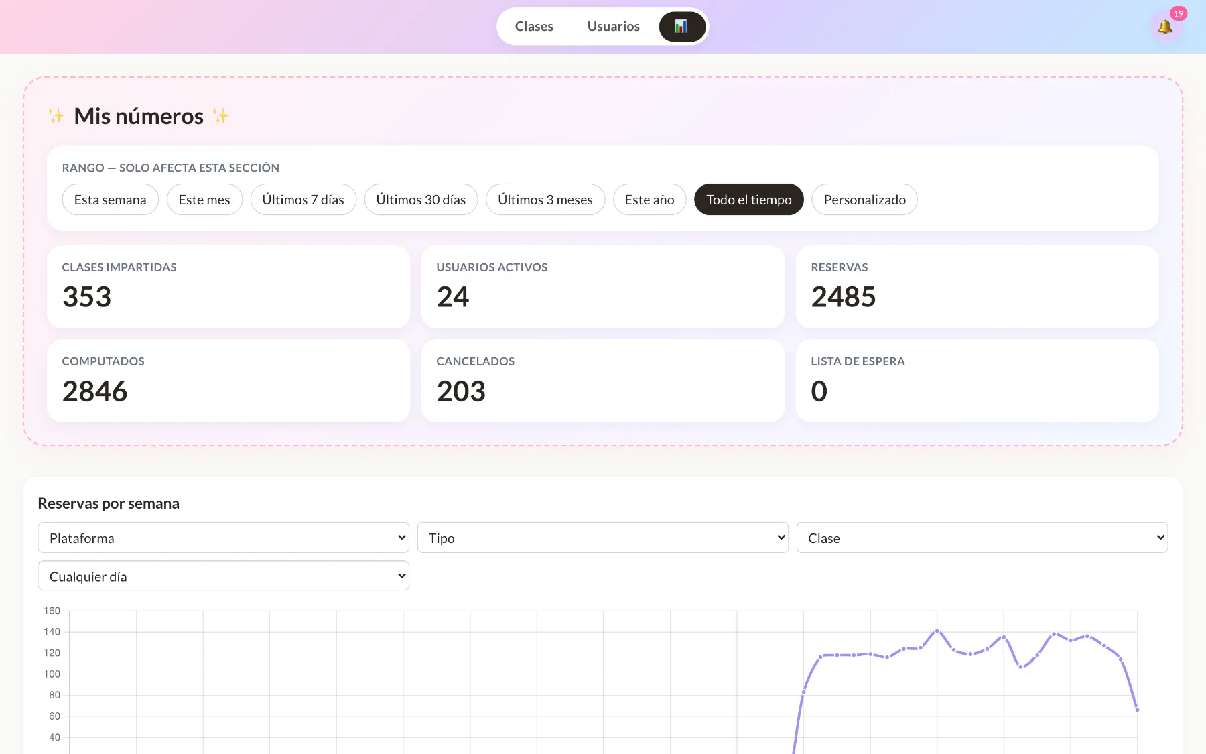Click the Reservas por semana title
Image resolution: width=1206 pixels, height=754 pixels.
109,503
